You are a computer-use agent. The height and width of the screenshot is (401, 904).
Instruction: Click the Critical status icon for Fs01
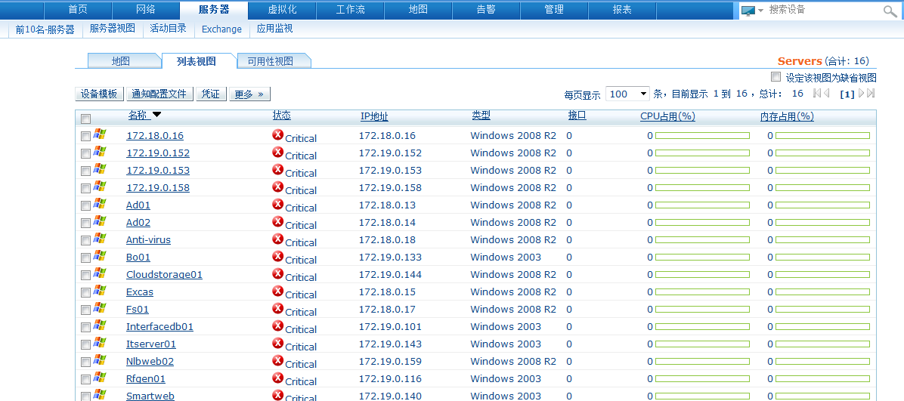pos(277,309)
